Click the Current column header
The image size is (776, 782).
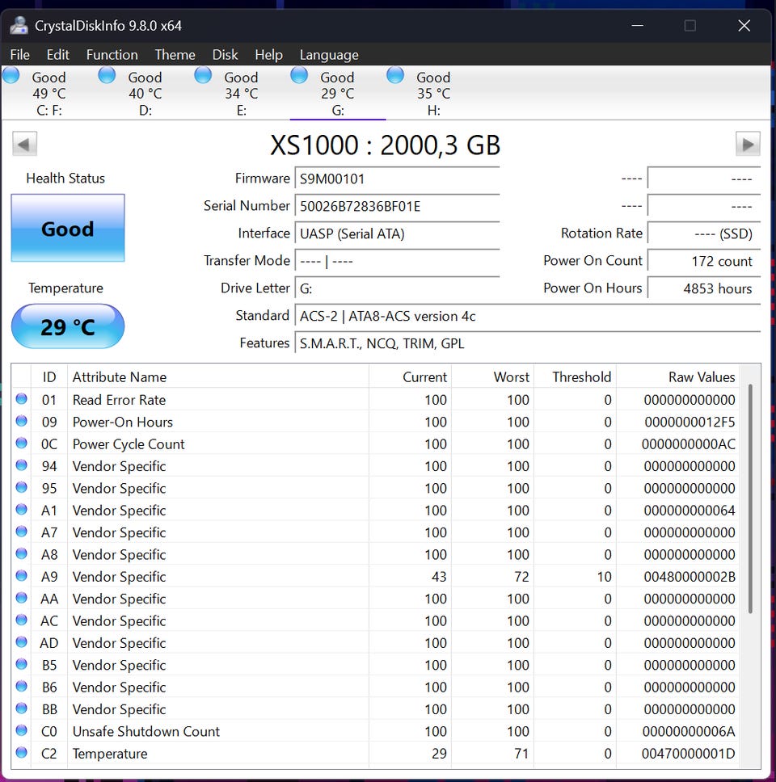410,377
